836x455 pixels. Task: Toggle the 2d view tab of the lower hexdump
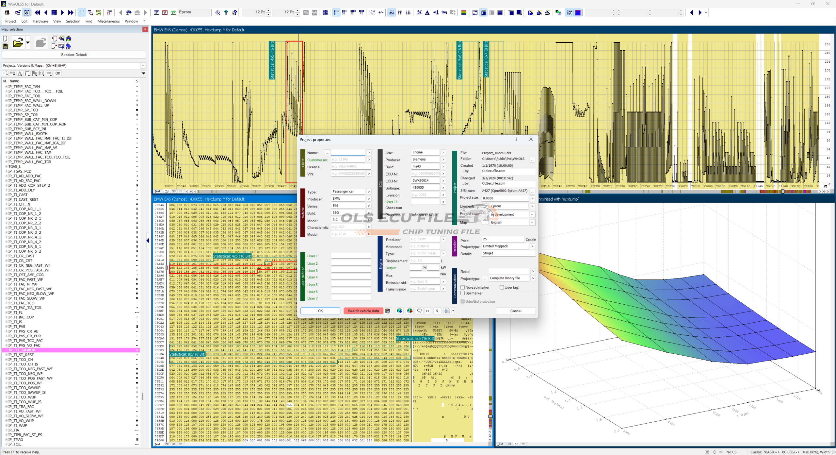pyautogui.click(x=167, y=444)
